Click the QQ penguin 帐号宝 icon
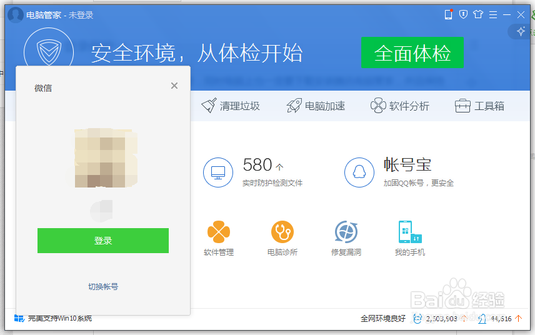Screen dimensions: 535x335 click(x=359, y=172)
